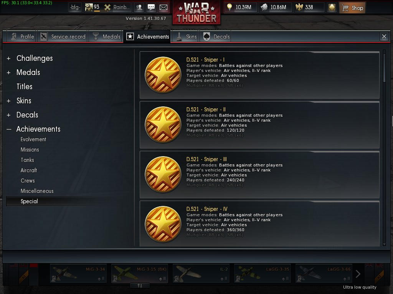Select the MiG-3-15 (BK) aircraft slot
The width and height of the screenshot is (393, 294).
(x=140, y=273)
